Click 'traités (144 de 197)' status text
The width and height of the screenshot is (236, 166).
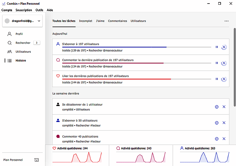(x=74, y=83)
